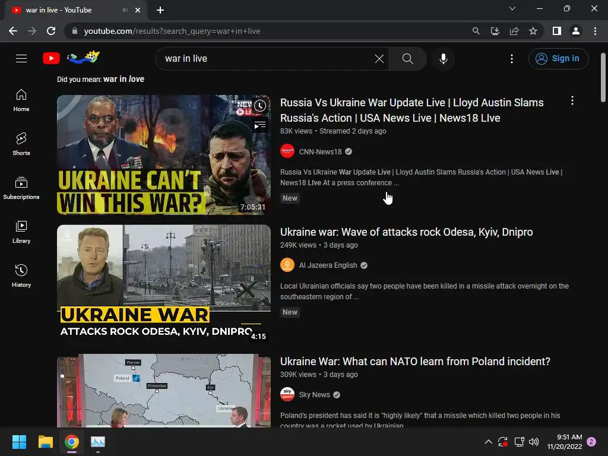Screen dimensions: 608x456
Task: Open Library in the sidebar
Action: point(21,232)
